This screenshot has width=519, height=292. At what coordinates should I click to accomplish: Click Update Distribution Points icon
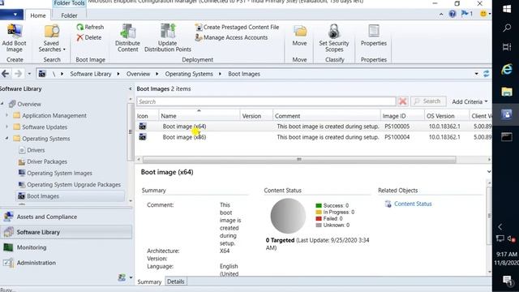coord(168,32)
